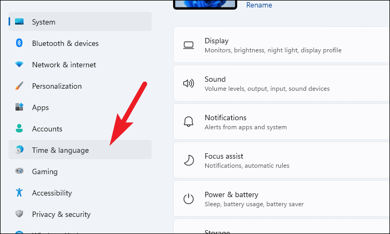
Task: Click 'Volume levels, output, input, sound devices' text
Action: (x=267, y=89)
